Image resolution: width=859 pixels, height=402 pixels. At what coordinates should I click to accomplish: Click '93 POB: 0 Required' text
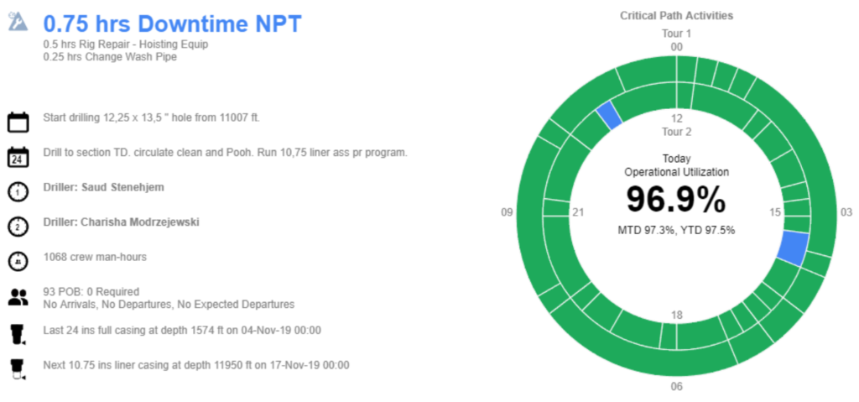[91, 292]
